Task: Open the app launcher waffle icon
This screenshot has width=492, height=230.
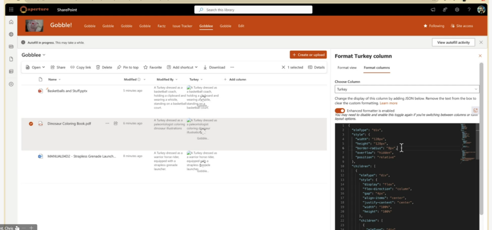Action: (11, 10)
